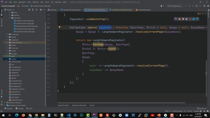Click the editor vertical scrollbar
210x118 pixels.
[x=206, y=78]
